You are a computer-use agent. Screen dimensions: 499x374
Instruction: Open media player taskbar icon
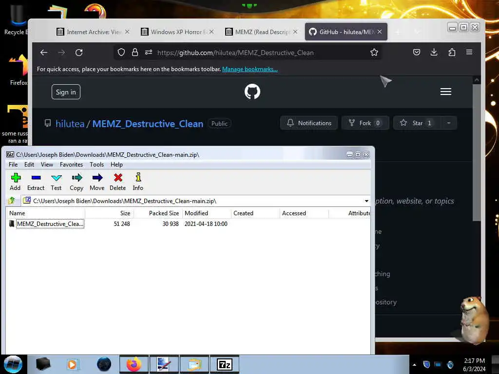click(72, 364)
